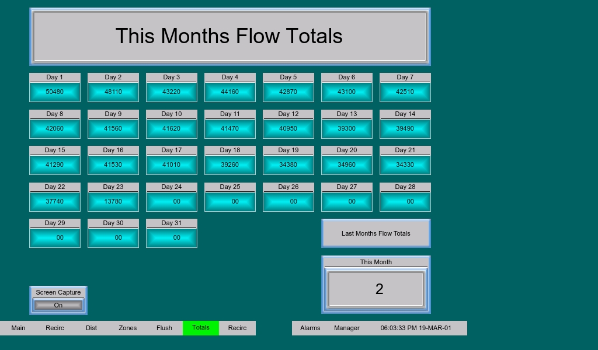Select the Day 12 flow value 40950
The height and width of the screenshot is (350, 598).
click(288, 128)
